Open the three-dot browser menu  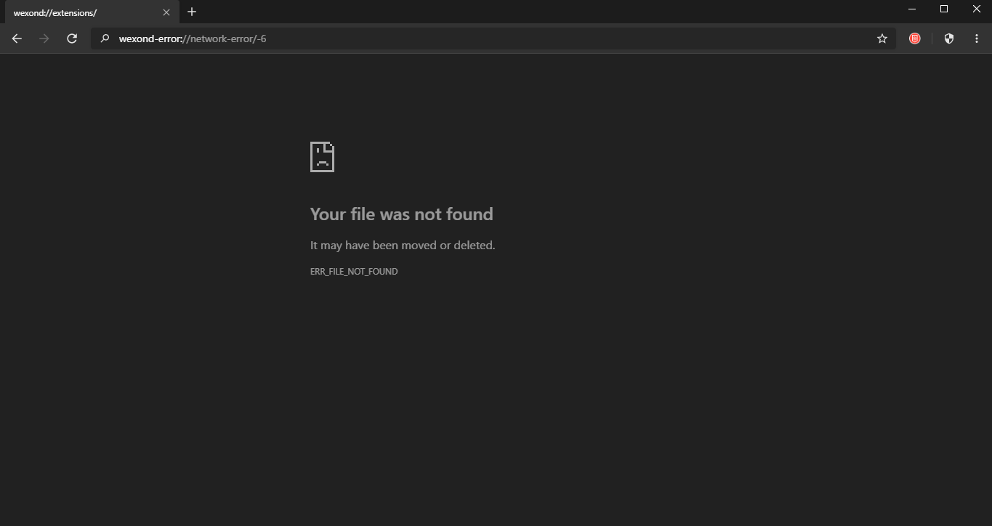[977, 39]
